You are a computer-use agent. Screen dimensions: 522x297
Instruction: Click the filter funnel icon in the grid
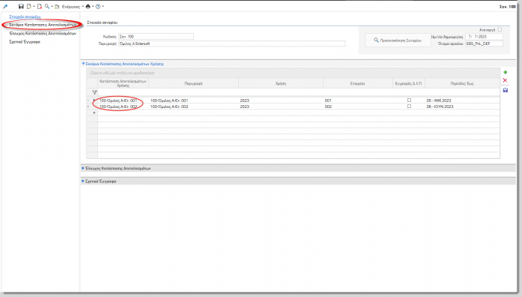pyautogui.click(x=94, y=92)
